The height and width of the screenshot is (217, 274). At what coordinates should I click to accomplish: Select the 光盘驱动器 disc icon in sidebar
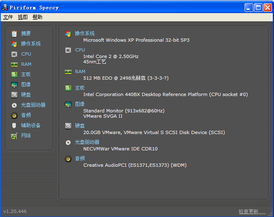[14, 105]
